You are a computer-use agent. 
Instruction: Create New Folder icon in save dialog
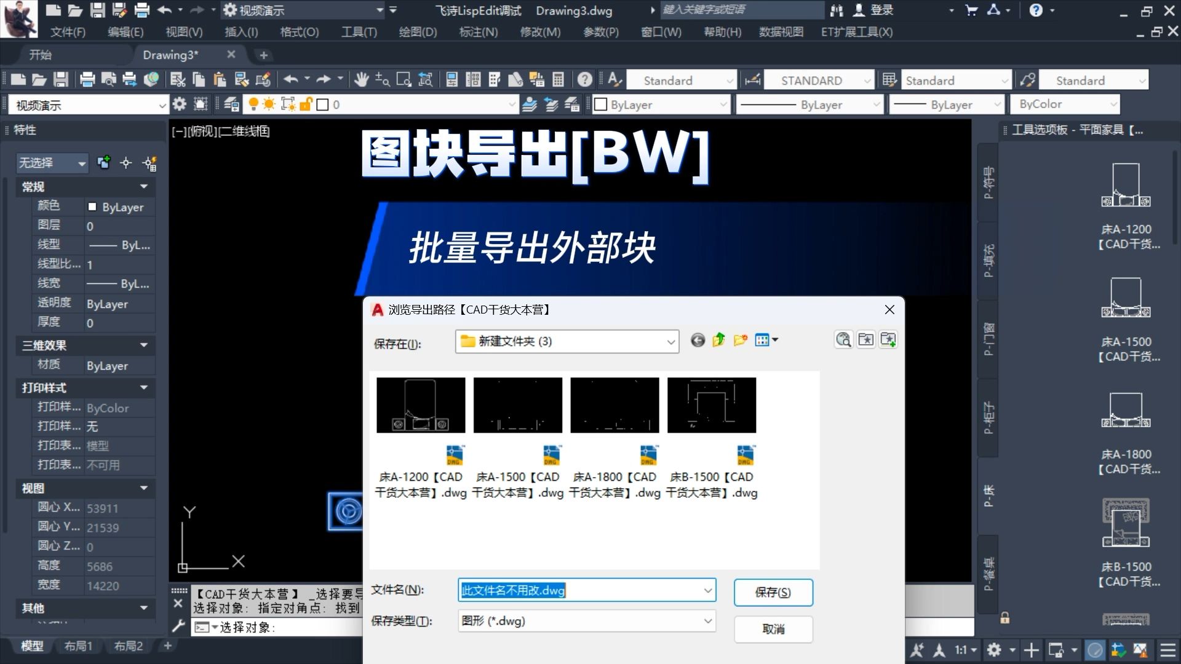(x=741, y=340)
